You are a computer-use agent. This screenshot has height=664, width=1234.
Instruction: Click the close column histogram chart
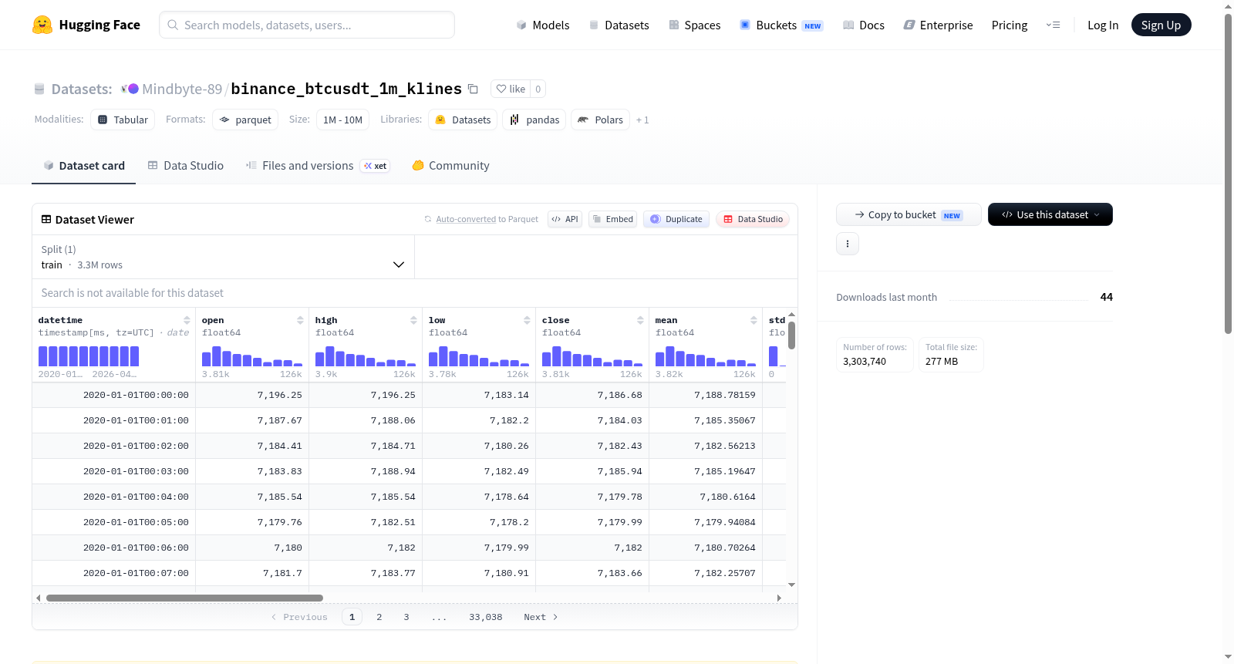592,356
